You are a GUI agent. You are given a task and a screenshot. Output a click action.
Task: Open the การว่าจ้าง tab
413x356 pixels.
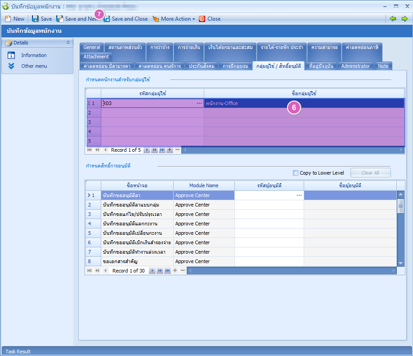[160, 47]
